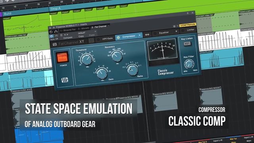This screenshot has height=143, width=254.
Task: Switch to the 3 - Fat Channel tab
Action: (x=99, y=27)
